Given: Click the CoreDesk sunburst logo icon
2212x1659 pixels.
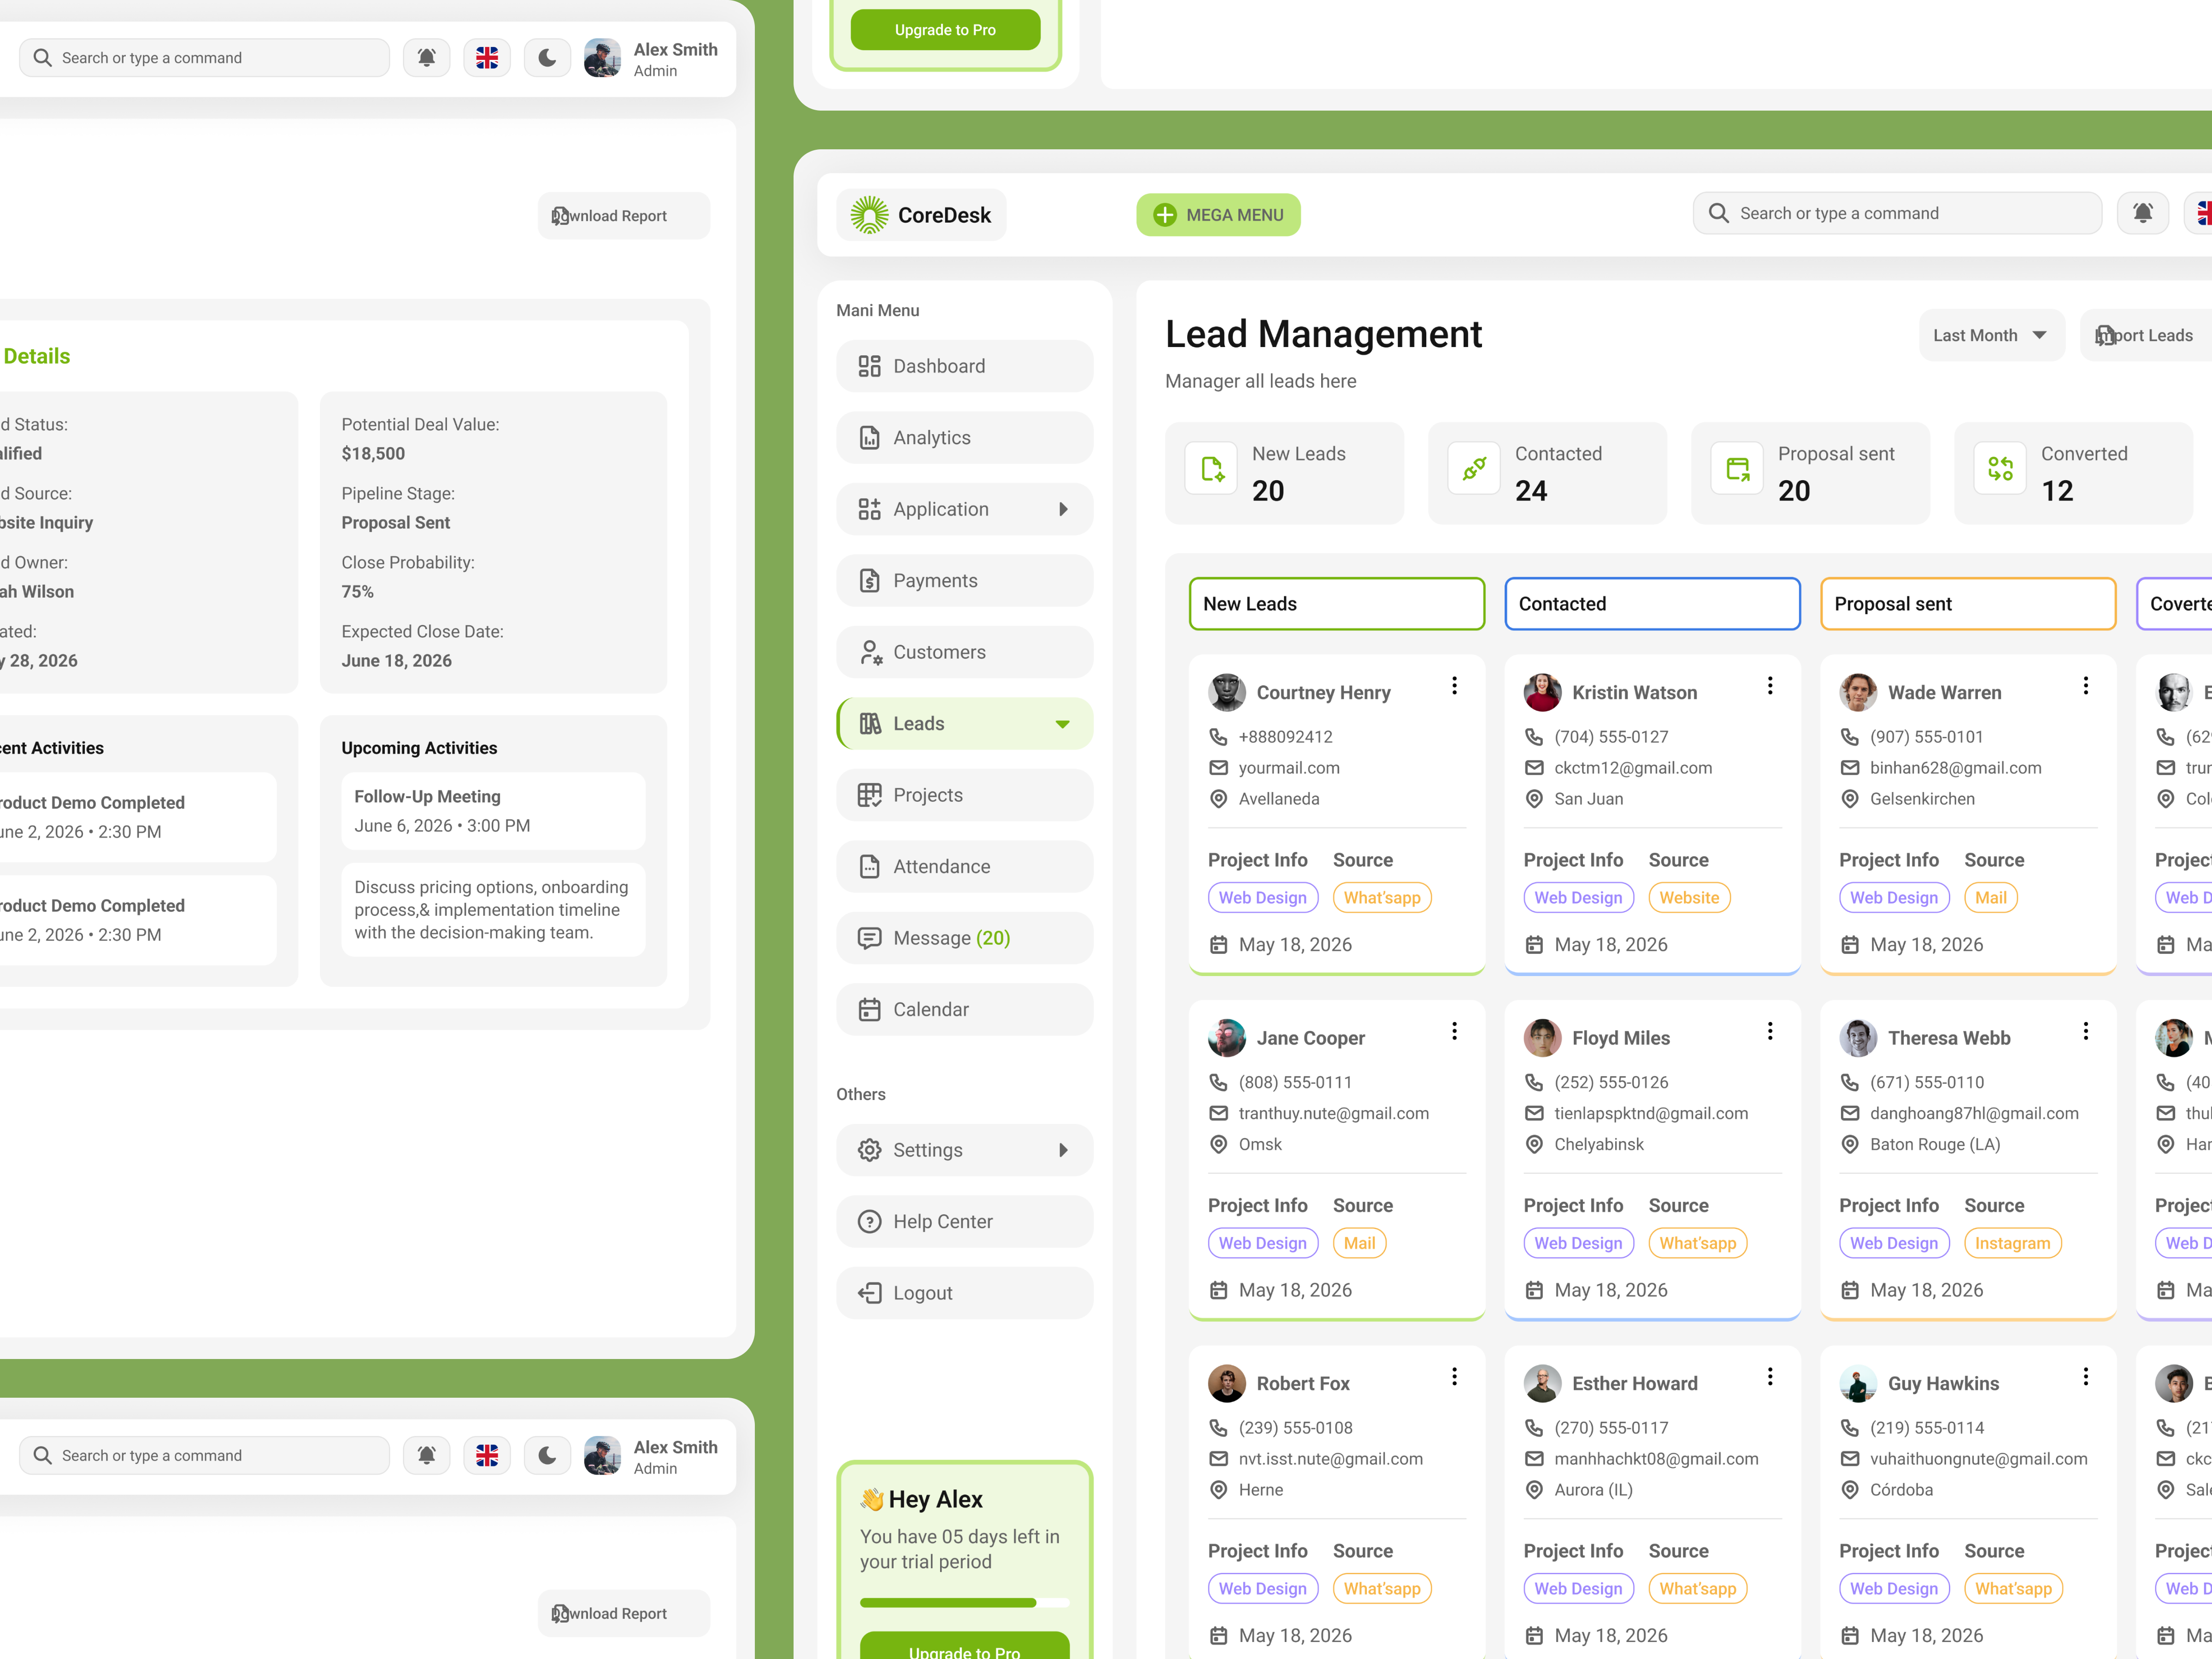Looking at the screenshot, I should click(869, 215).
